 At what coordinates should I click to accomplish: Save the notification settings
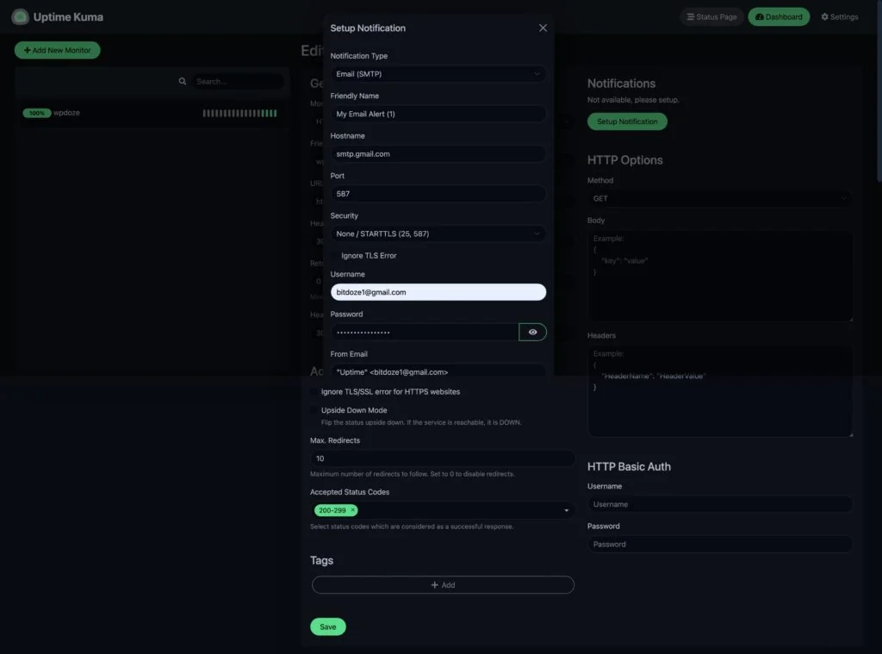[x=327, y=627]
